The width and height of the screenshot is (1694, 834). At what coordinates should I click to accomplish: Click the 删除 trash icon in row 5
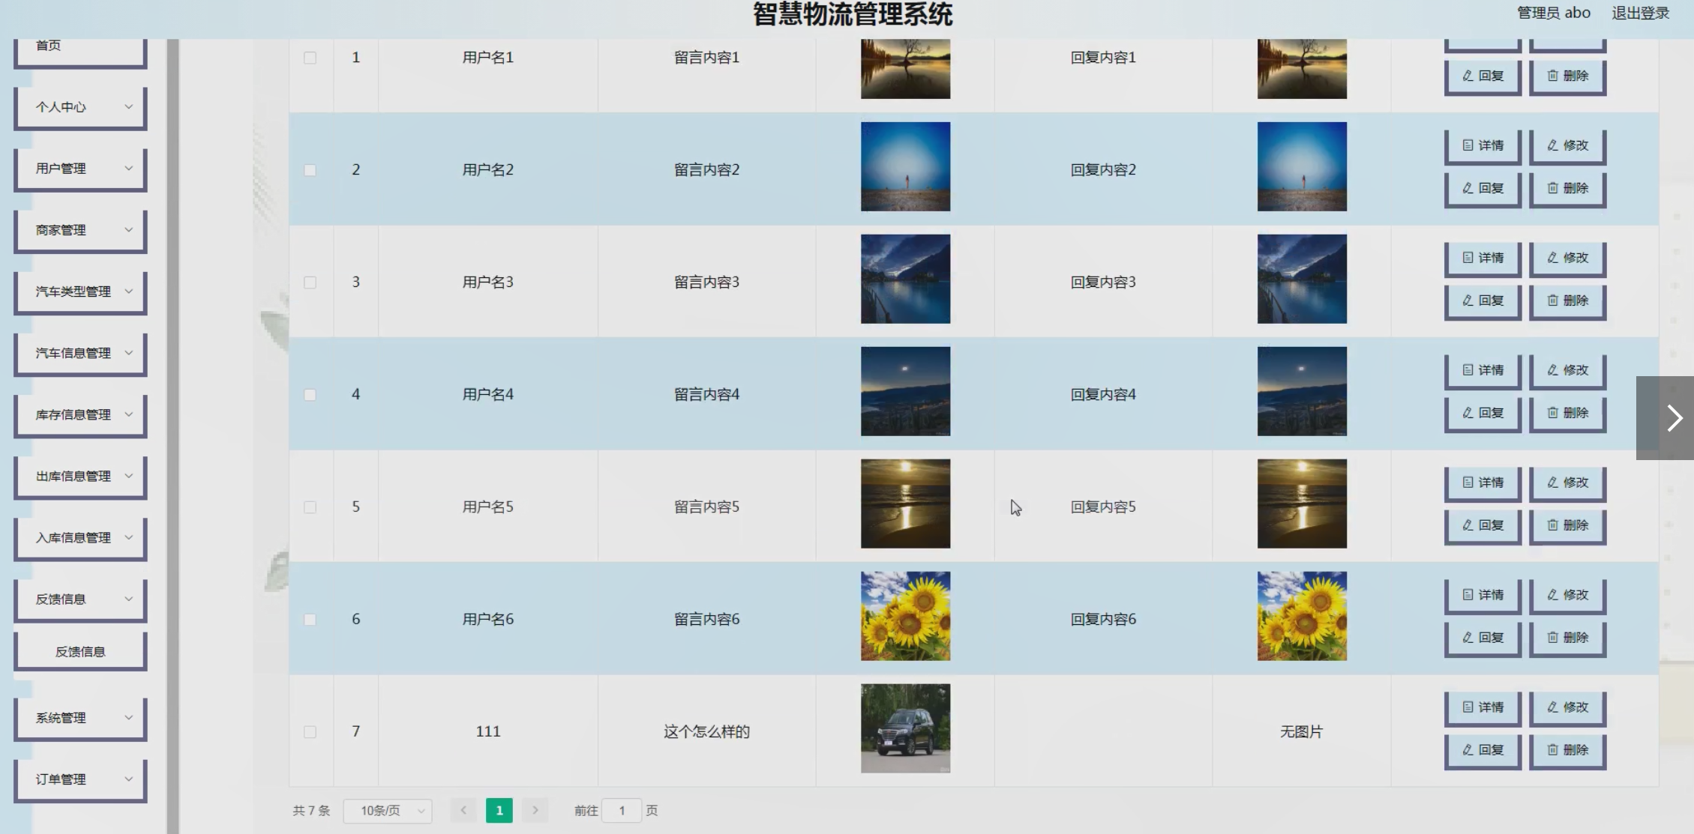click(x=1552, y=525)
